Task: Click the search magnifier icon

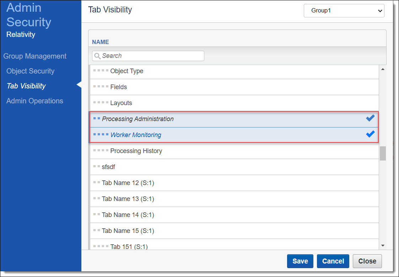Action: (97, 56)
